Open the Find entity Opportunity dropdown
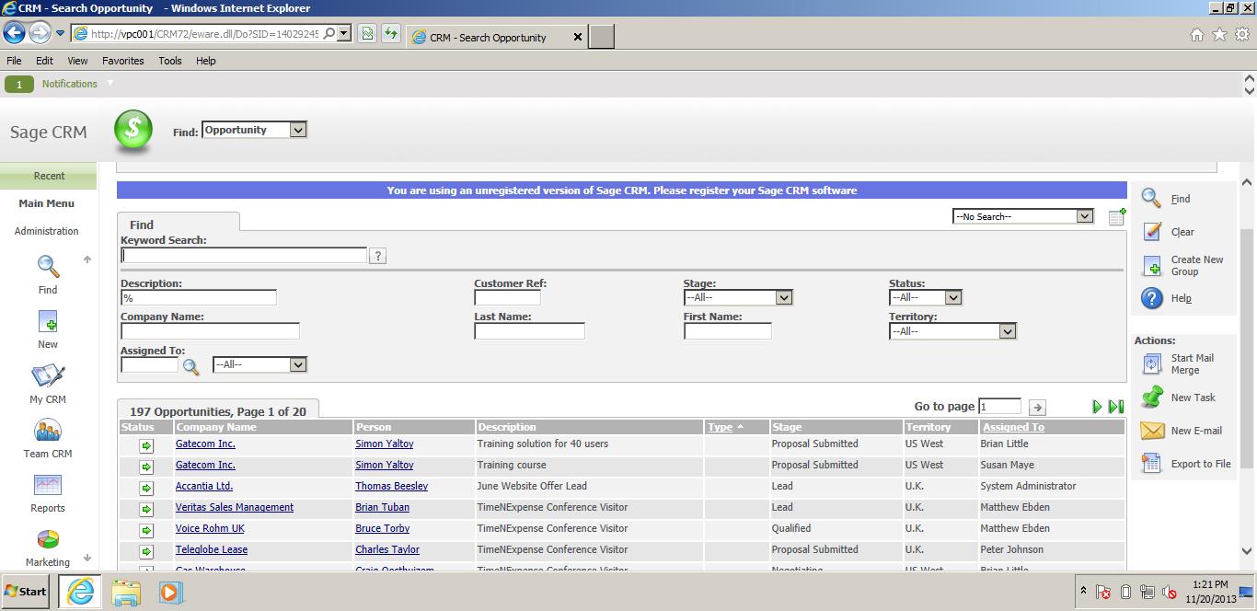The width and height of the screenshot is (1257, 611). point(297,131)
